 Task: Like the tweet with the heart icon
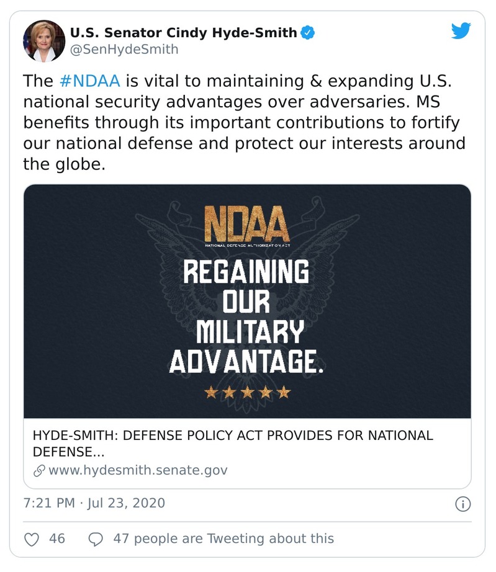tap(31, 538)
